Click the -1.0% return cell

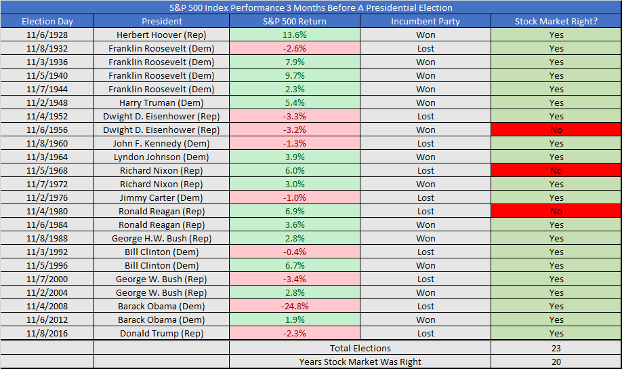click(294, 198)
